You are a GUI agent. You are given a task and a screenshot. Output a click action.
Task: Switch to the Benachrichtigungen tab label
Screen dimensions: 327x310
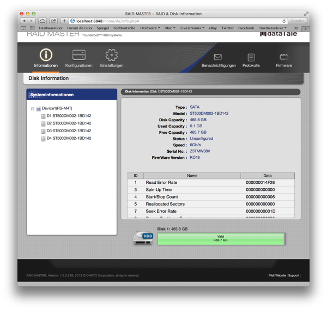[219, 66]
